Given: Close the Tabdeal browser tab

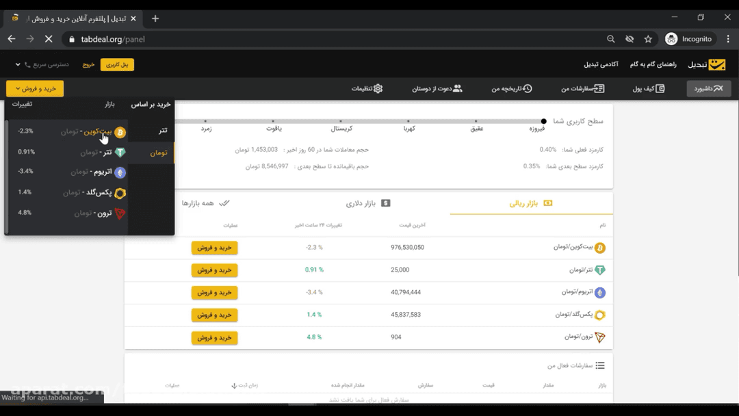Looking at the screenshot, I should point(133,19).
